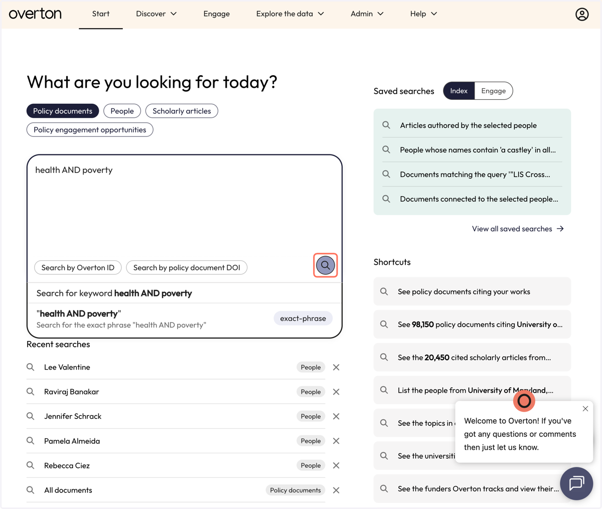Open '98,150 policy documents citing University' shortcut
This screenshot has height=509, width=602.
[472, 324]
